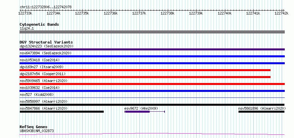Click the nsv5847866 (Almarri2020) label

(x=44, y=108)
